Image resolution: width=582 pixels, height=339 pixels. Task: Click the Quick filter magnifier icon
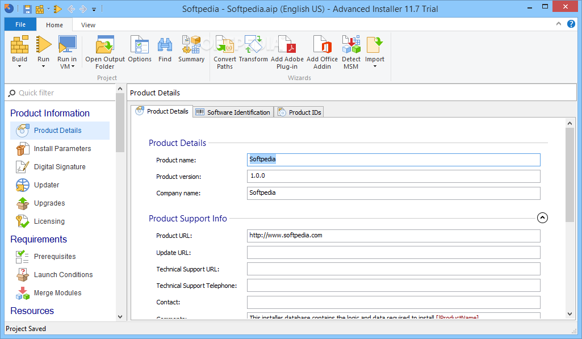tap(12, 93)
